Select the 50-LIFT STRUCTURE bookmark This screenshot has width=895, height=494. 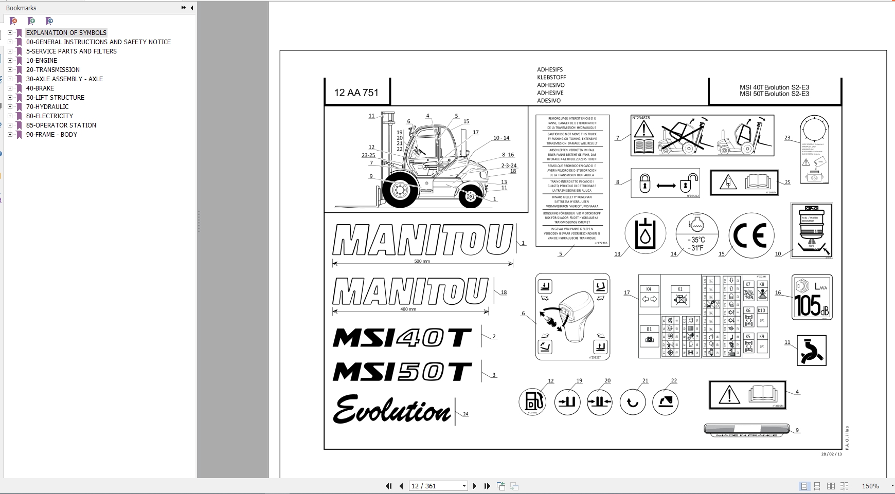pos(55,97)
